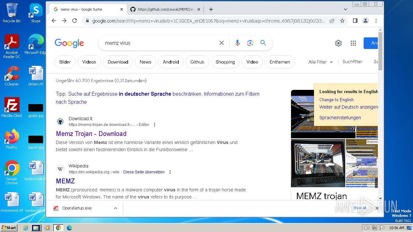Image resolution: width=413 pixels, height=232 pixels.
Task: Open the Chrome side panel
Action: click(x=355, y=21)
